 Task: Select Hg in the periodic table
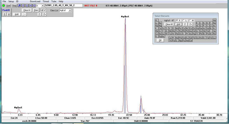point(194,34)
